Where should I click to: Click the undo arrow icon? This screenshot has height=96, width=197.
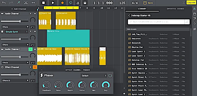pos(4,3)
